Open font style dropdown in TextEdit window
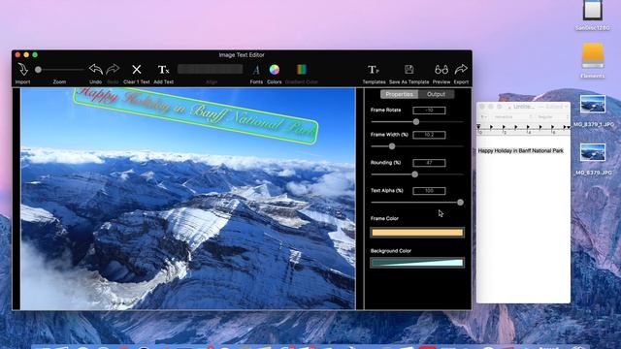The height and width of the screenshot is (349, 621). coord(552,117)
